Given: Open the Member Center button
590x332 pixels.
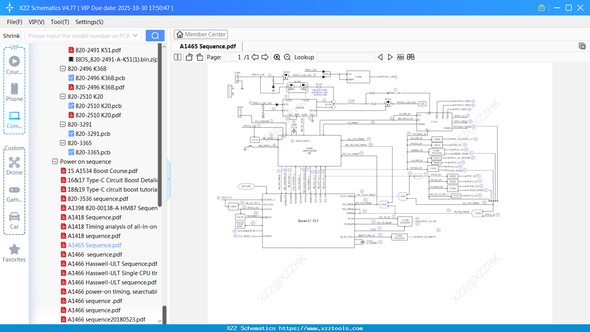Looking at the screenshot, I should (201, 34).
